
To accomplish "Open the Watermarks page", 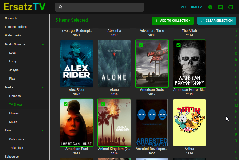I will pyautogui.click(x=13, y=35).
